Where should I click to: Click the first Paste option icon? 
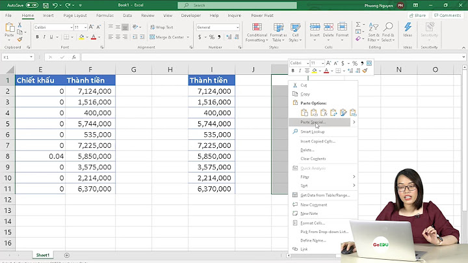point(304,113)
